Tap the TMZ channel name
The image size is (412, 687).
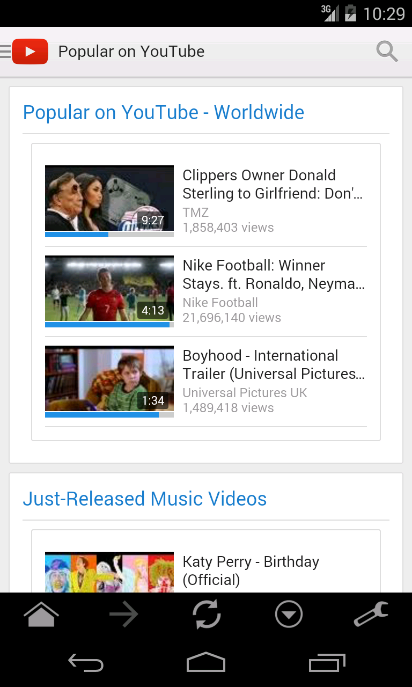196,213
